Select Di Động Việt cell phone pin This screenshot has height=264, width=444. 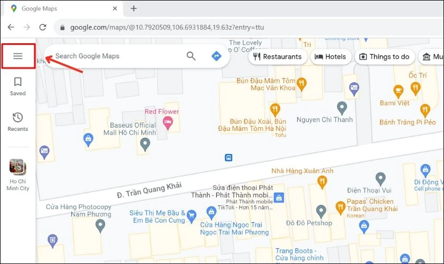point(425,171)
